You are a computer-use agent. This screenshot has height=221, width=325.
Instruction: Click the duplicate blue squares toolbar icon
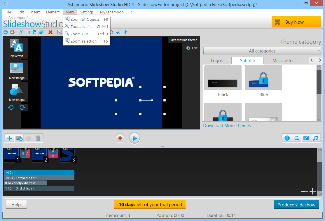pyautogui.click(x=41, y=32)
